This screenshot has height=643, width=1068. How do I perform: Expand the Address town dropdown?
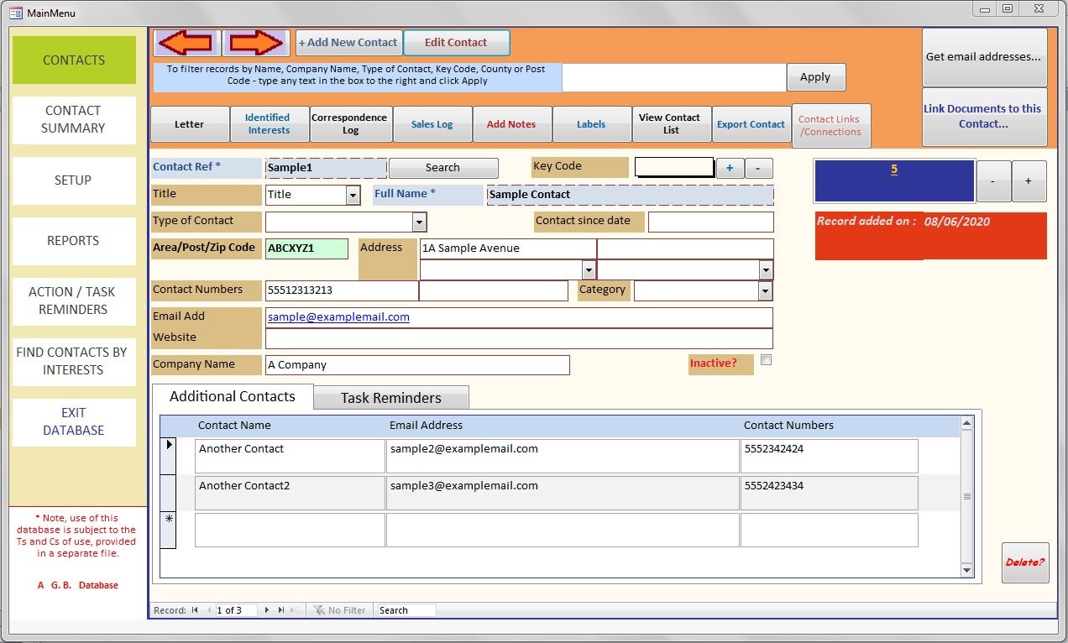click(x=589, y=269)
